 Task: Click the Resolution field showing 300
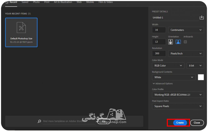[159, 54]
